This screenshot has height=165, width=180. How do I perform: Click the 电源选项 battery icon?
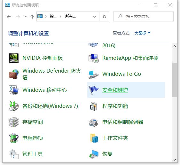(14, 138)
